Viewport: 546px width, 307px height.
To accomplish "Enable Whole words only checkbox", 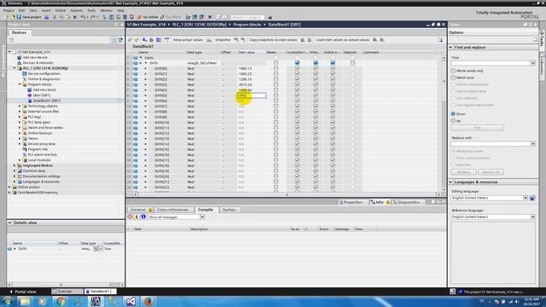I will (x=453, y=71).
